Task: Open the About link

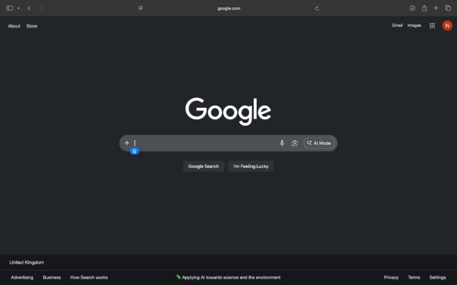Action: (14, 26)
